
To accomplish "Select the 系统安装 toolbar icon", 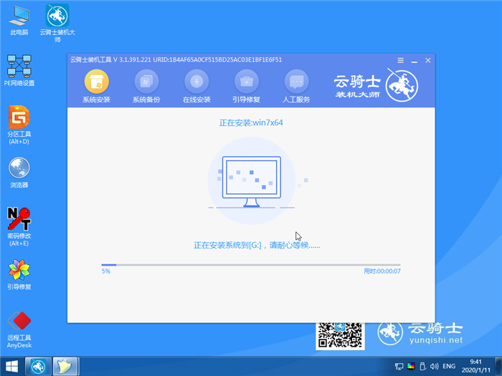I will (96, 87).
